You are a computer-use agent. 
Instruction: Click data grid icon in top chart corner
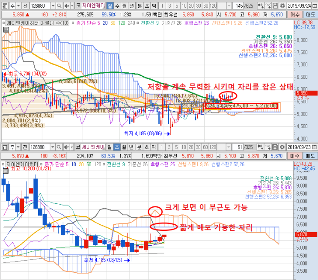coord(6,30)
